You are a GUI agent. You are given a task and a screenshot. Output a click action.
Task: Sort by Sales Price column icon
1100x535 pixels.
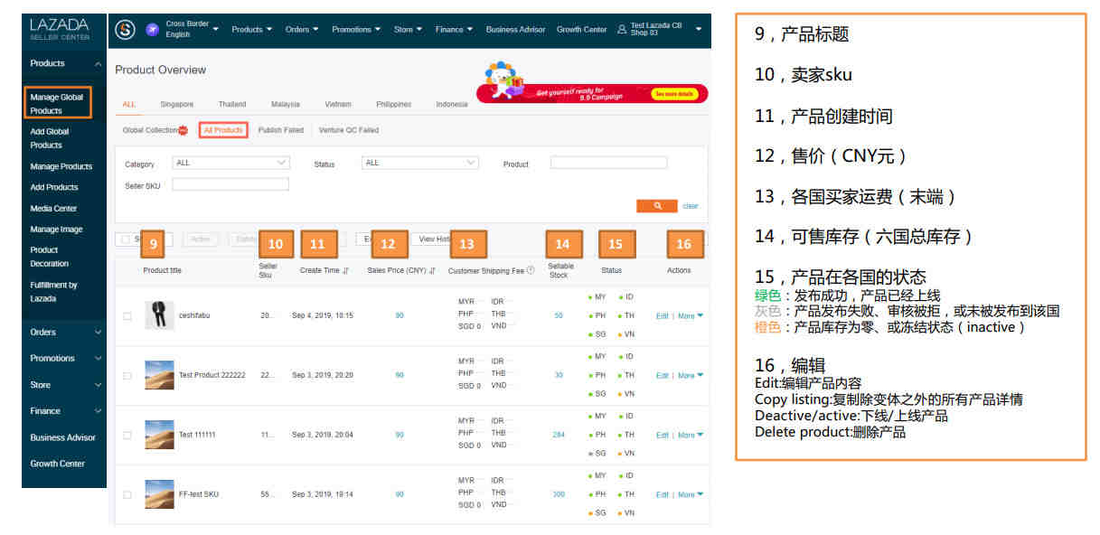(x=433, y=270)
